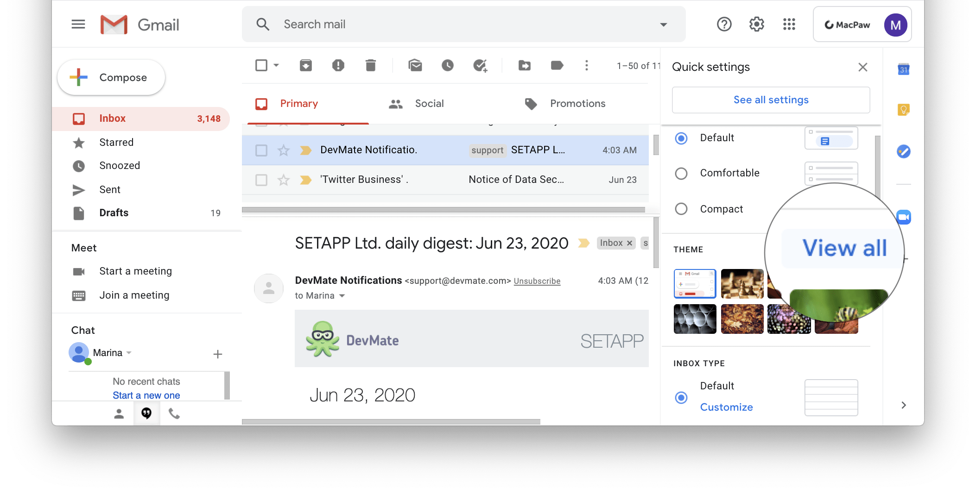976x494 pixels.
Task: Select the chess pieces theme thumbnail
Action: click(742, 283)
